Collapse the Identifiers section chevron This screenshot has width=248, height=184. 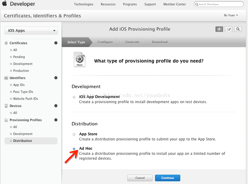56,78
